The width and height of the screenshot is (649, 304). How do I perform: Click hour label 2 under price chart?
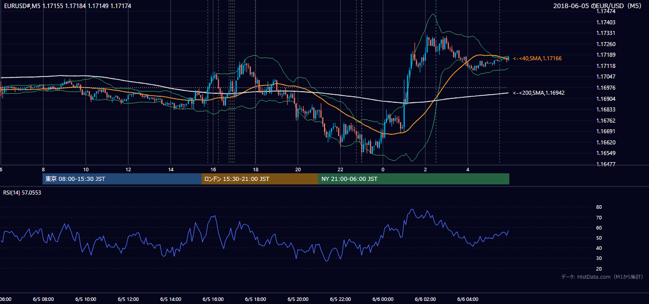coord(426,169)
